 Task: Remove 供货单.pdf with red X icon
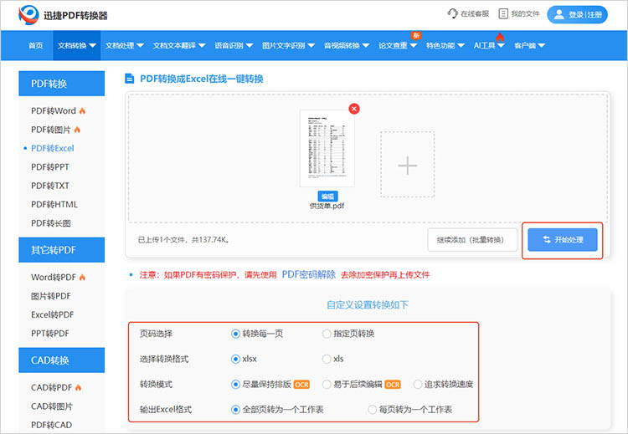(354, 109)
